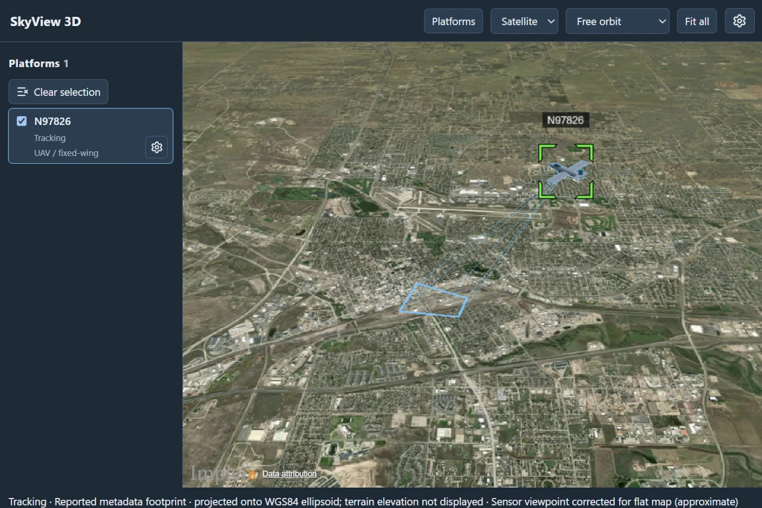Click the footprint status message in the bottom bar

click(x=373, y=501)
